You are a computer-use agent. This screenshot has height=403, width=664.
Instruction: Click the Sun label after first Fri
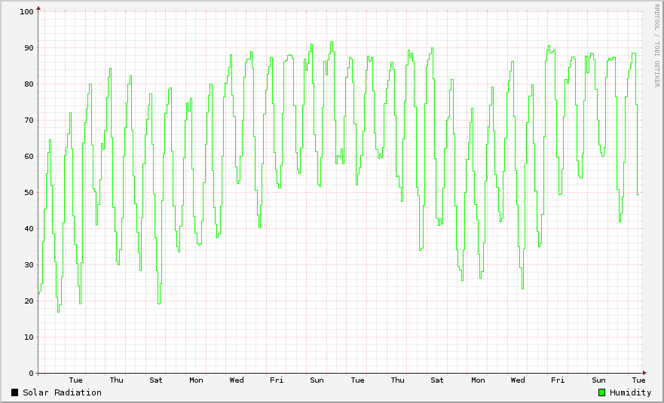[317, 380]
